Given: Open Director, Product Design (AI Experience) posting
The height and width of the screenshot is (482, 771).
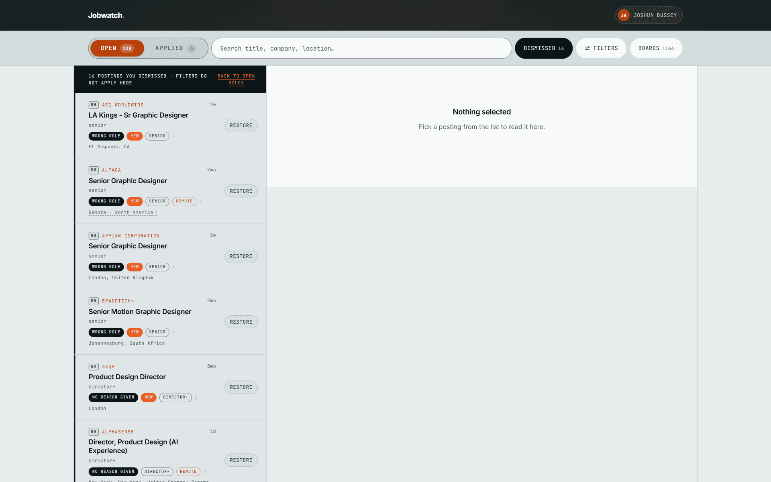Looking at the screenshot, I should 133,446.
